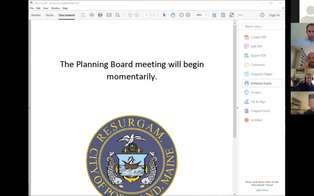Collapse the right tools pane arrow
Viewport: 314px width, 196px height.
click(x=238, y=108)
